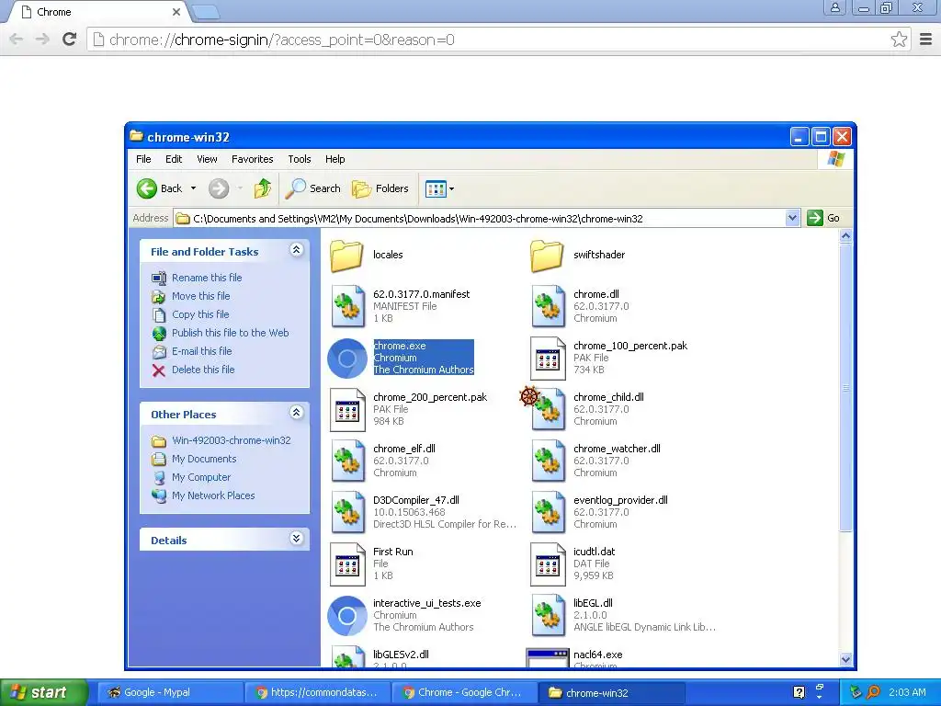941x706 pixels.
Task: Select the First Run file icon
Action: [347, 564]
